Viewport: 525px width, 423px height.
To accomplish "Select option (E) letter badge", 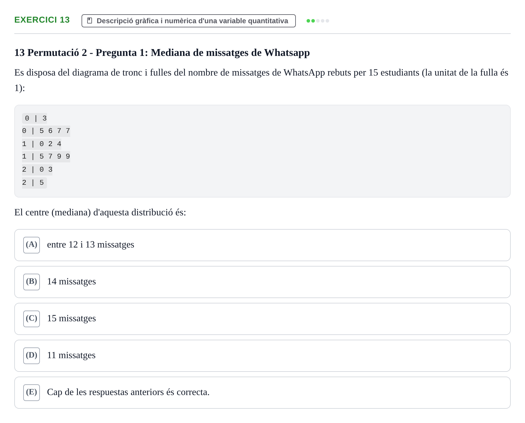I will tap(32, 393).
